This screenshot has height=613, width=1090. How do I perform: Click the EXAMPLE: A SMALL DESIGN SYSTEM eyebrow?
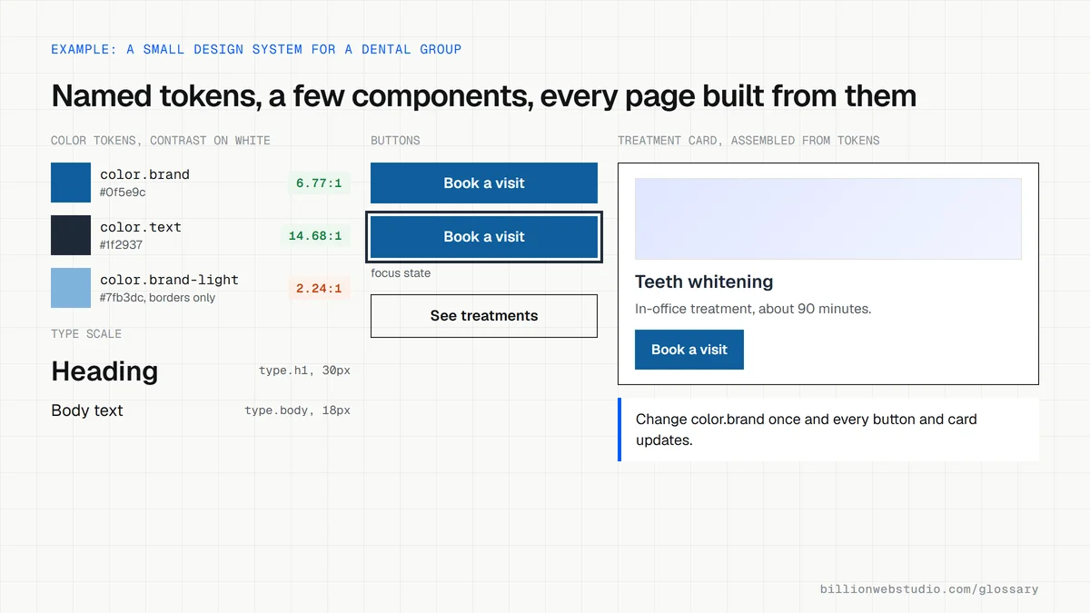(x=256, y=49)
